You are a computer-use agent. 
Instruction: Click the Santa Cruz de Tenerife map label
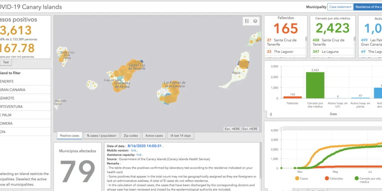coord(137,67)
